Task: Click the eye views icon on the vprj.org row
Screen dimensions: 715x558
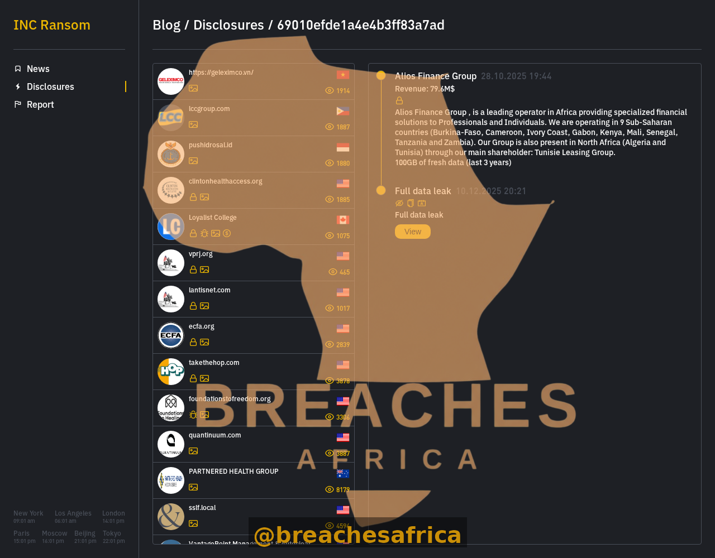Action: 333,272
